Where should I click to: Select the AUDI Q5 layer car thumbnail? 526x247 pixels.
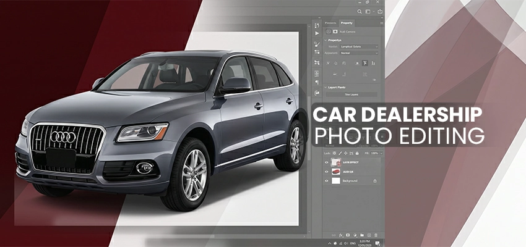tap(336, 172)
